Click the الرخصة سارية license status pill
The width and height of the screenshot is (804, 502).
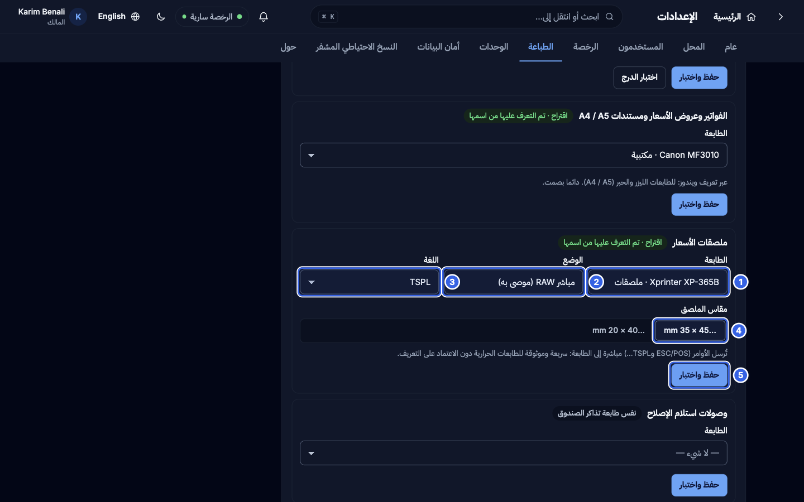(212, 17)
